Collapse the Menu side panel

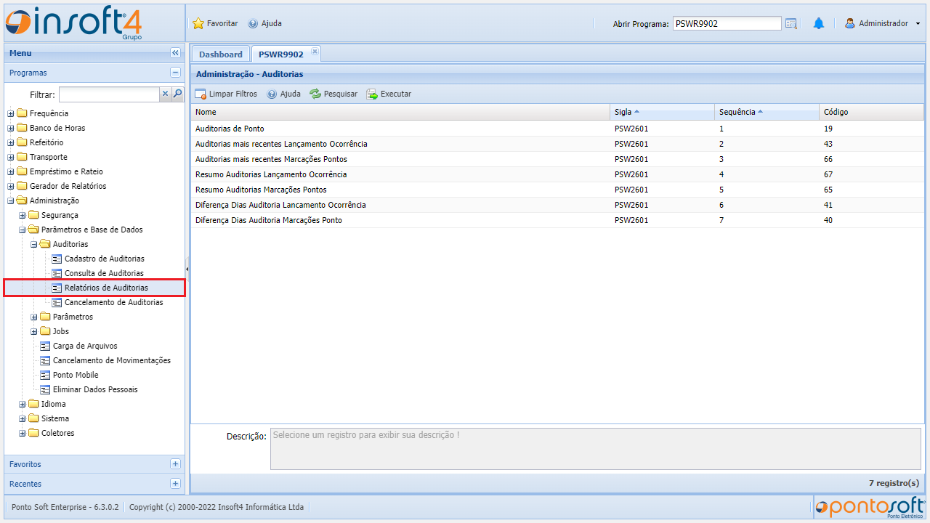175,53
